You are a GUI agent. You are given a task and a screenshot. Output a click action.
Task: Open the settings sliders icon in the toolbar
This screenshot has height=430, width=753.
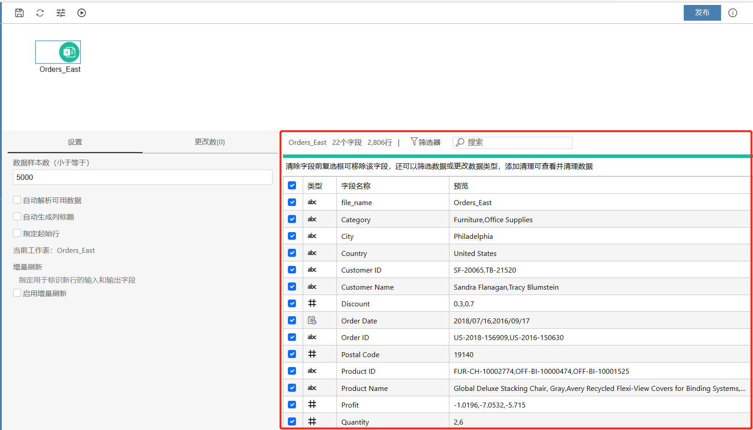pos(61,13)
